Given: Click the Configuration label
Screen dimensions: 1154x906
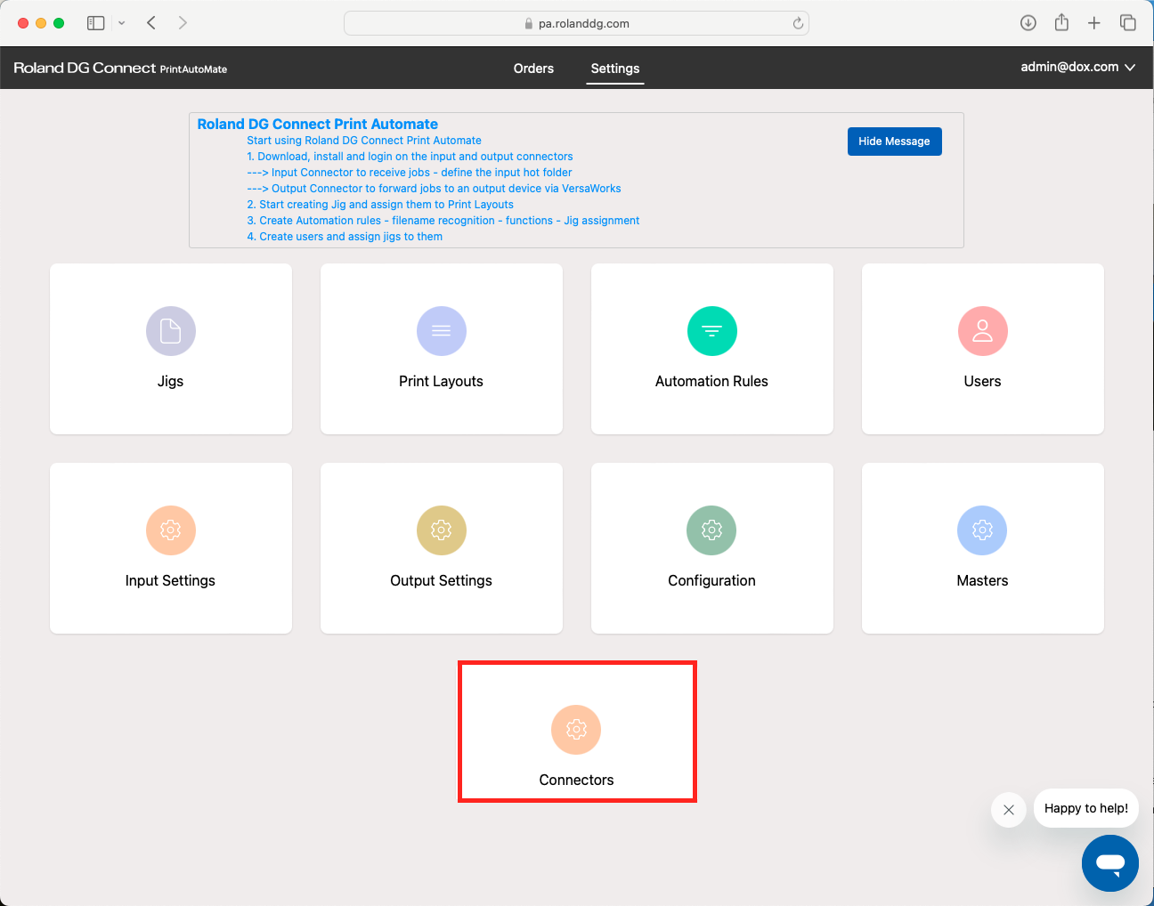Looking at the screenshot, I should (x=711, y=580).
